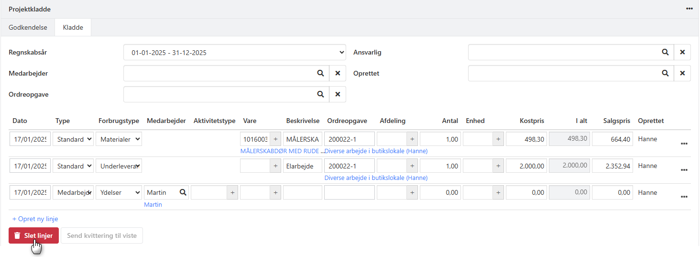The width and height of the screenshot is (700, 257).
Task: Click the red Slet linjer button
Action: (x=33, y=235)
